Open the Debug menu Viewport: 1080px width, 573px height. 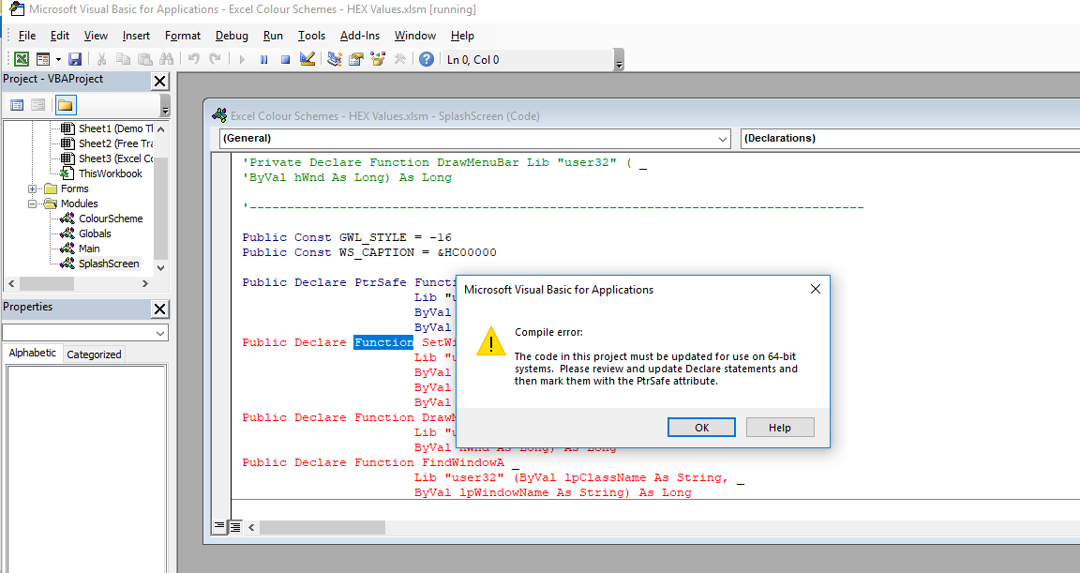click(232, 36)
